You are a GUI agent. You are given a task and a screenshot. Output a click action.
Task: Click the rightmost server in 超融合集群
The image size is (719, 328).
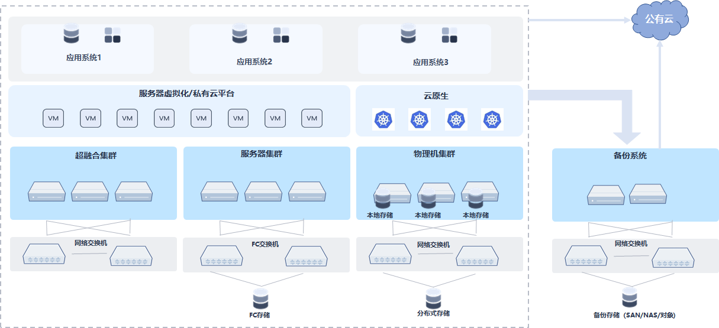(x=134, y=192)
